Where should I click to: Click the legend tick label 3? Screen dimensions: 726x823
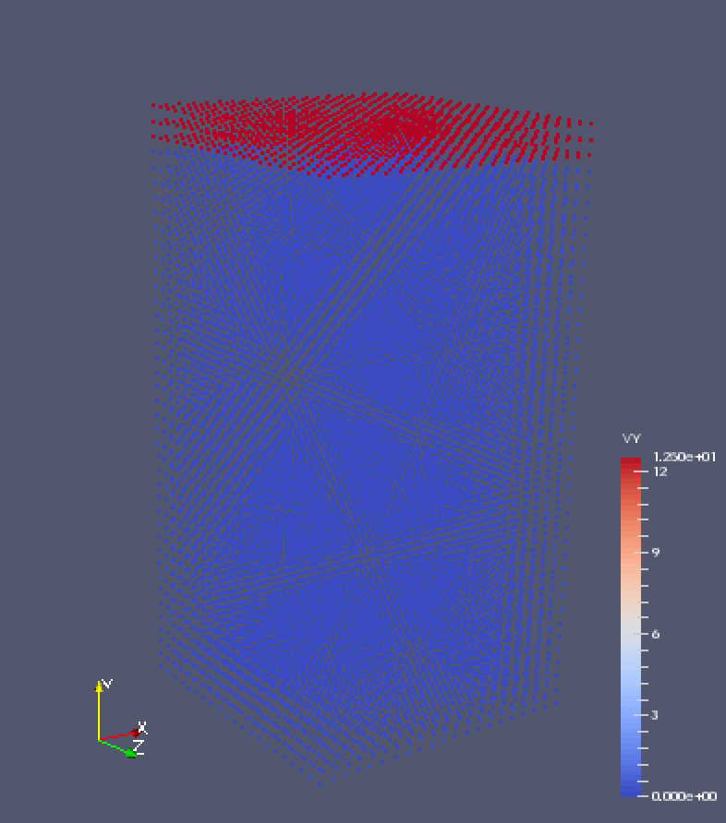654,715
